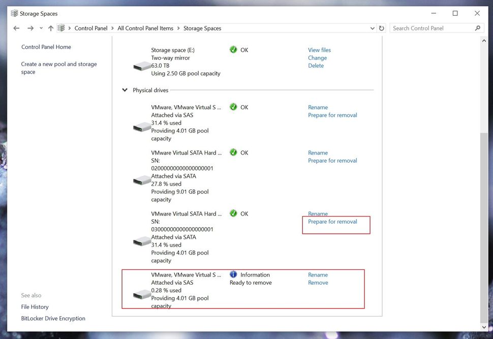Click the hard drive icon of the SAS drive using 31.4%
This screenshot has height=339, width=493.
[x=141, y=127]
